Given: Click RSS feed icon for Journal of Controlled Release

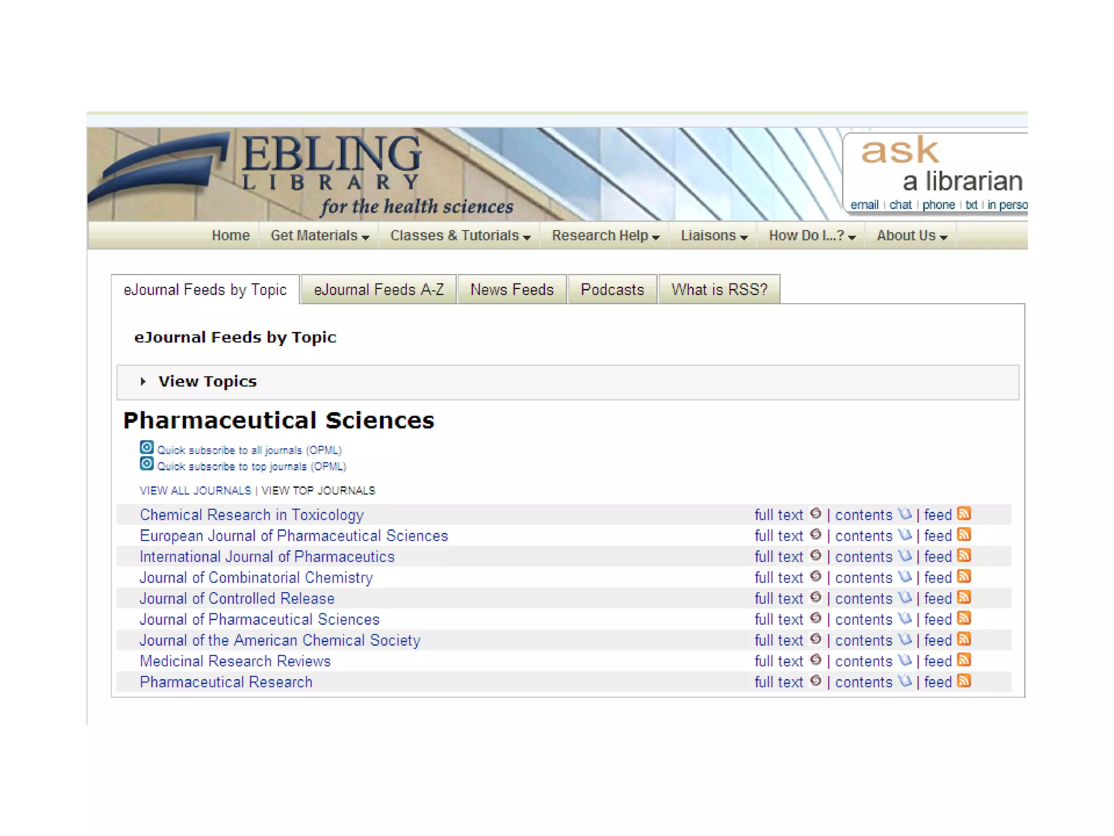Looking at the screenshot, I should (x=964, y=598).
